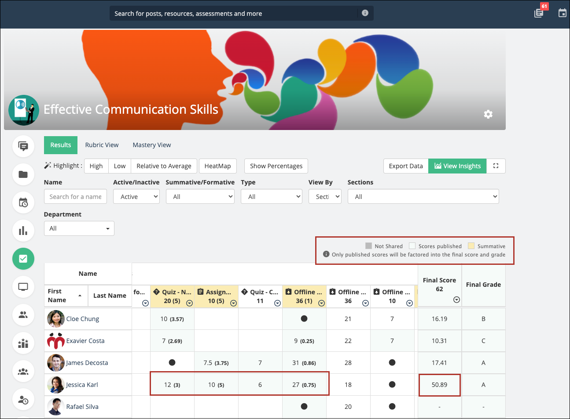Toggle the HeatMap highlight
Screen dimensions: 570x419
(x=217, y=166)
